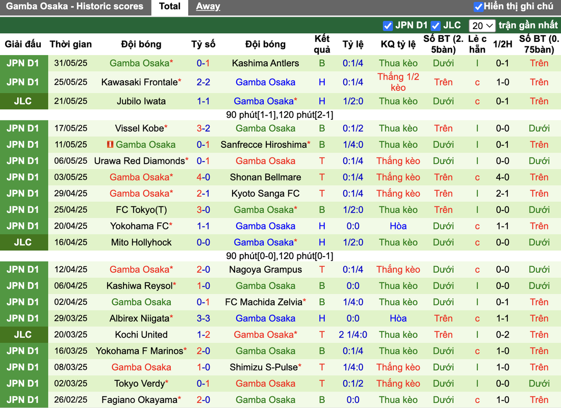
Task: Click the Giải đấu column header
Action: 23,44
